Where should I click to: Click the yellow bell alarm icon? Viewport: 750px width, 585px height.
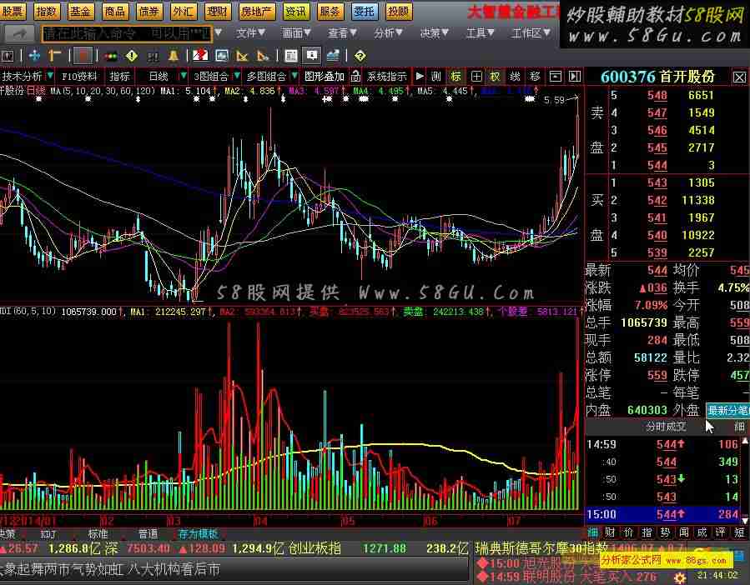pyautogui.click(x=174, y=56)
